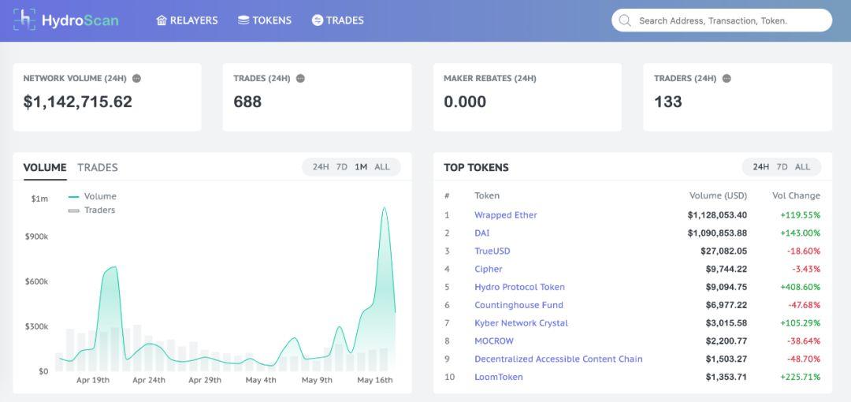Click the May 16th peak on volume chart
Image resolution: width=851 pixels, height=402 pixels.
[x=385, y=208]
